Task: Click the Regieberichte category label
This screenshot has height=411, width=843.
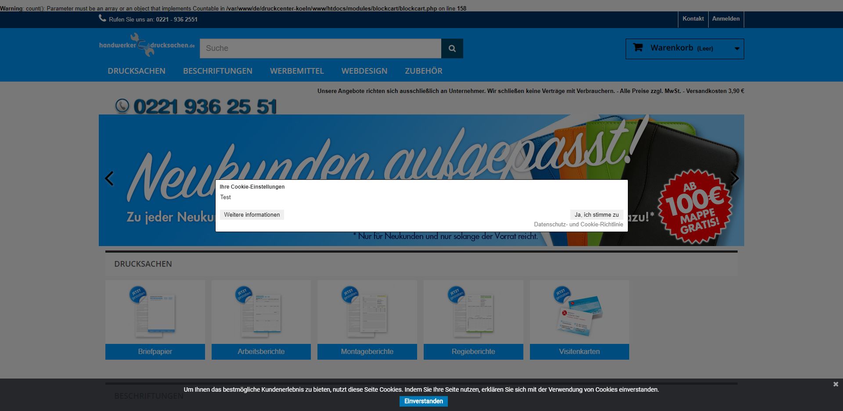Action: 473,352
